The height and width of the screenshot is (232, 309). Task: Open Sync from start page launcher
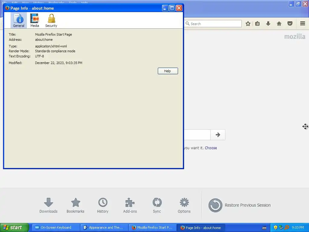[157, 205]
